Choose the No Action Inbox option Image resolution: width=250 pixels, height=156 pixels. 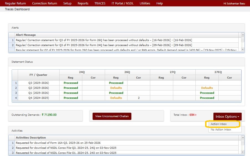click(221, 130)
